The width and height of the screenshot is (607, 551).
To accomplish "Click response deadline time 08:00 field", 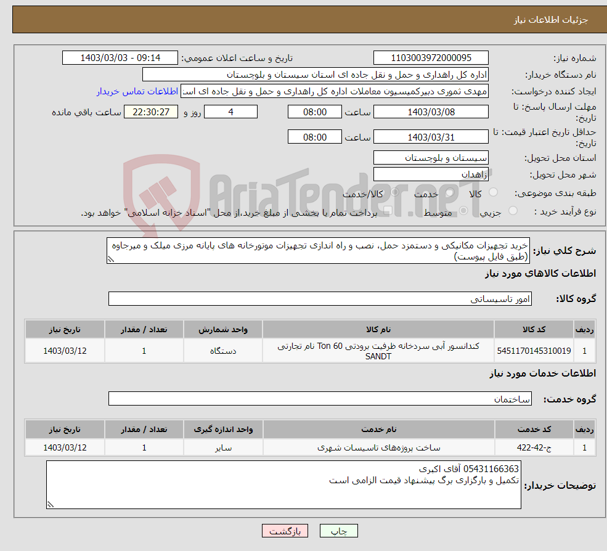I will tap(315, 112).
